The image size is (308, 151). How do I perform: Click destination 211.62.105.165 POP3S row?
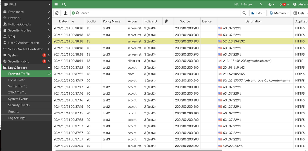(234, 74)
